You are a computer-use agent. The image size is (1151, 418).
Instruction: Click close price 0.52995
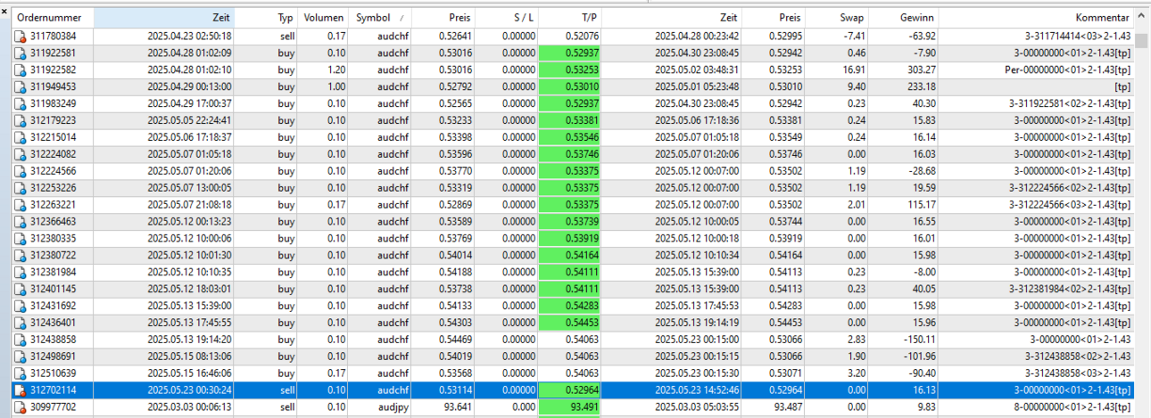point(785,37)
